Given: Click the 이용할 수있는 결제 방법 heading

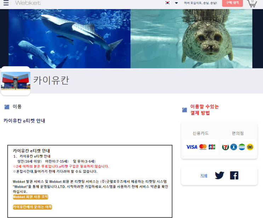Looking at the screenshot, I should (x=205, y=110).
